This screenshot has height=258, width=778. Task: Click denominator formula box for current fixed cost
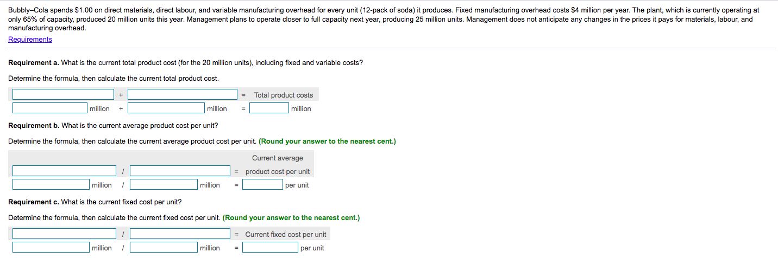[x=180, y=234]
